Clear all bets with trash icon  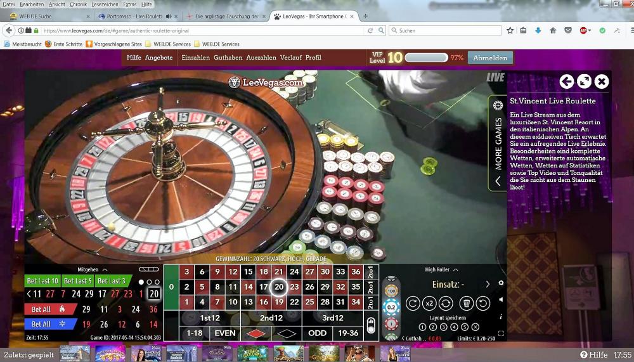point(466,303)
